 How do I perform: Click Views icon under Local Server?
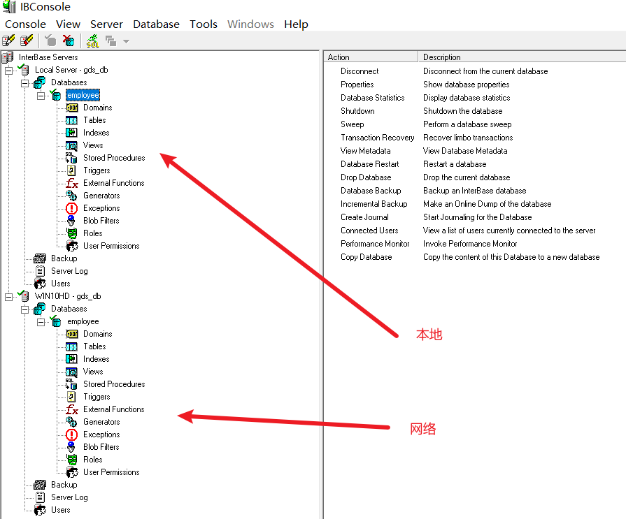tap(71, 145)
